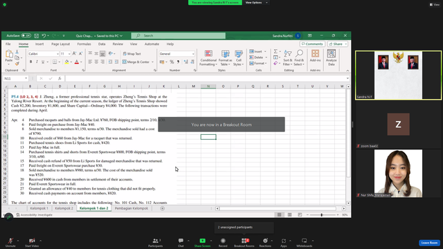
Task: Toggle Wrap Text
Action: pos(132,54)
